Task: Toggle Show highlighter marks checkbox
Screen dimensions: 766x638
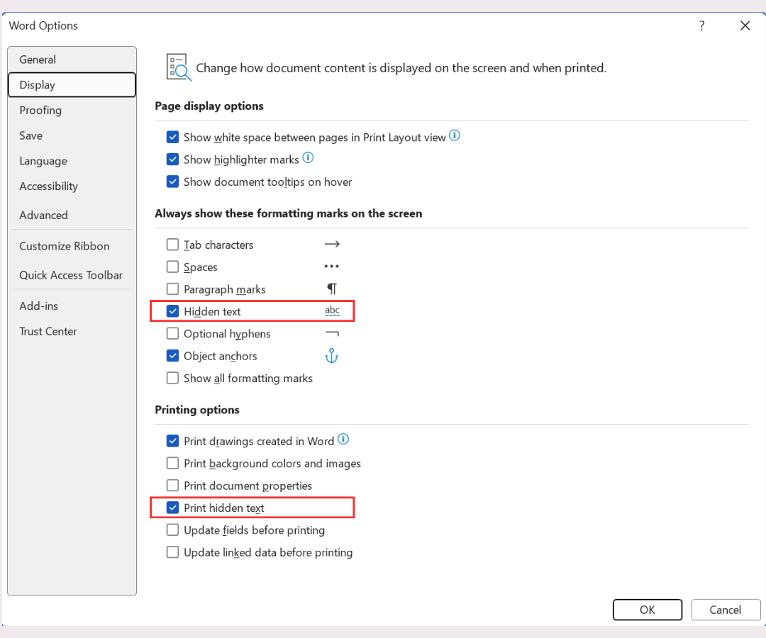Action: 172,159
